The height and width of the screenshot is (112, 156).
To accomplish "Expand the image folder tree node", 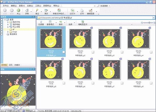I will (8, 32).
